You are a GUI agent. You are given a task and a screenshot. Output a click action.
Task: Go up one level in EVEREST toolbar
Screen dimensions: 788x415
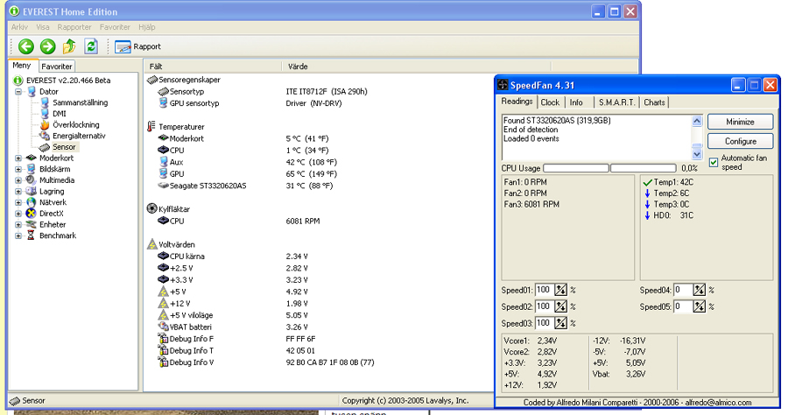69,46
